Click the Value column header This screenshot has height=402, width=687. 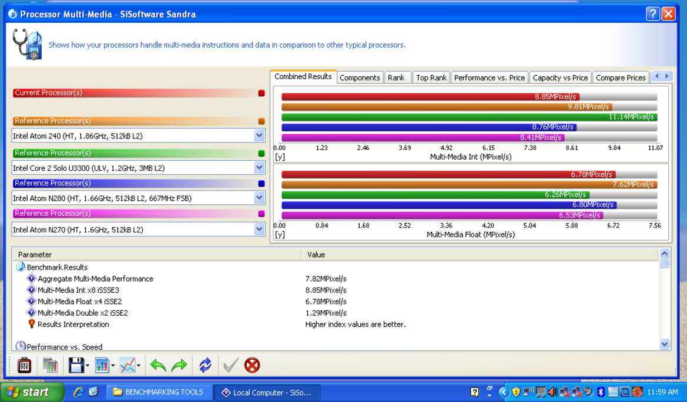[480, 255]
